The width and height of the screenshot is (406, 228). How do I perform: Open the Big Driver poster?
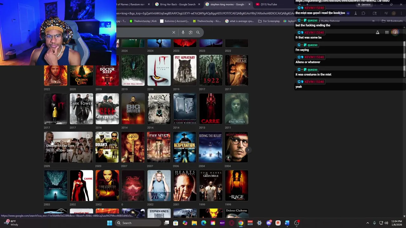[133, 109]
